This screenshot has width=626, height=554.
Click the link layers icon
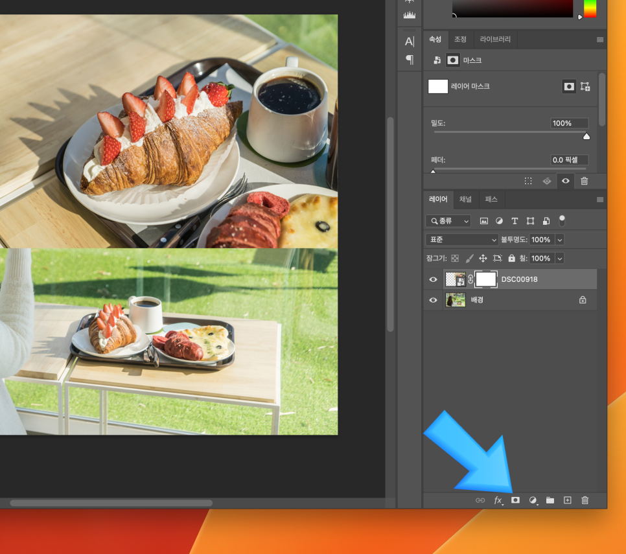480,500
